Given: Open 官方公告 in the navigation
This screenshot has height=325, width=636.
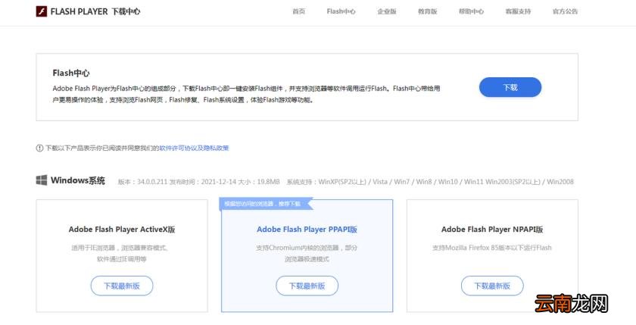Looking at the screenshot, I should [565, 11].
